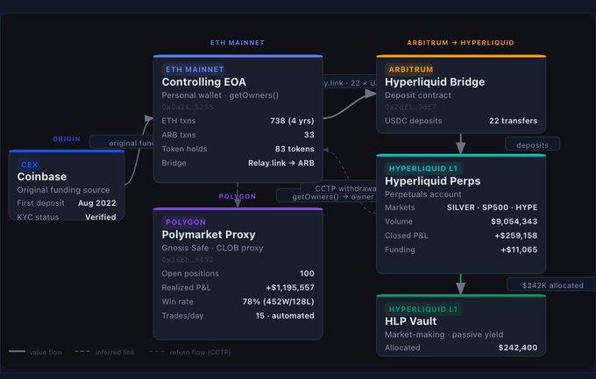Click the Allocated value '$242,400'
Viewport: 596px width, 379px height.
point(518,347)
